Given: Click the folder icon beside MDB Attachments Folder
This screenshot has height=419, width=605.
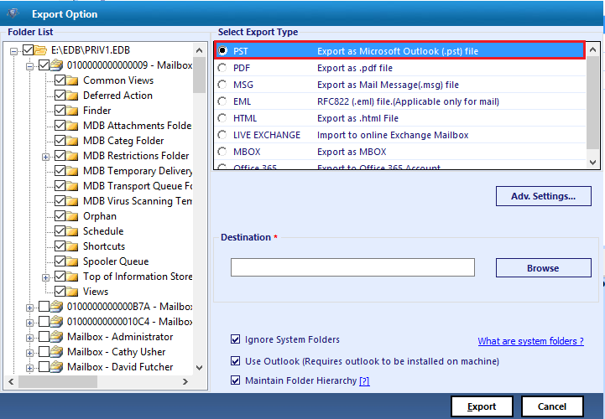Looking at the screenshot, I should [72, 125].
